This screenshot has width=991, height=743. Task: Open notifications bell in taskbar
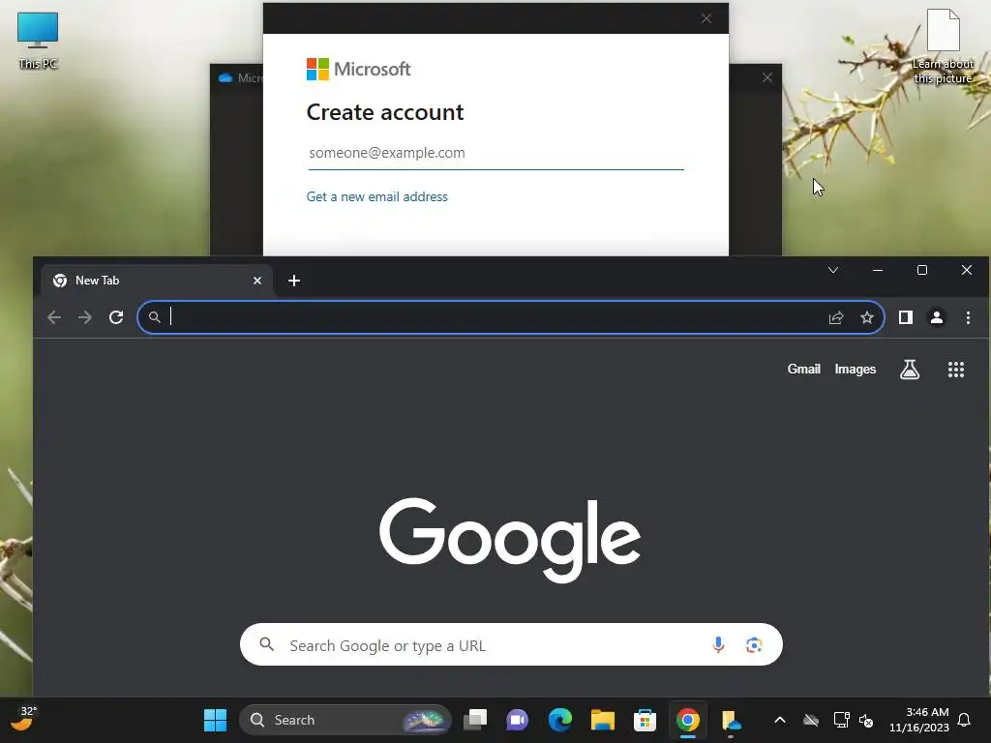(964, 720)
